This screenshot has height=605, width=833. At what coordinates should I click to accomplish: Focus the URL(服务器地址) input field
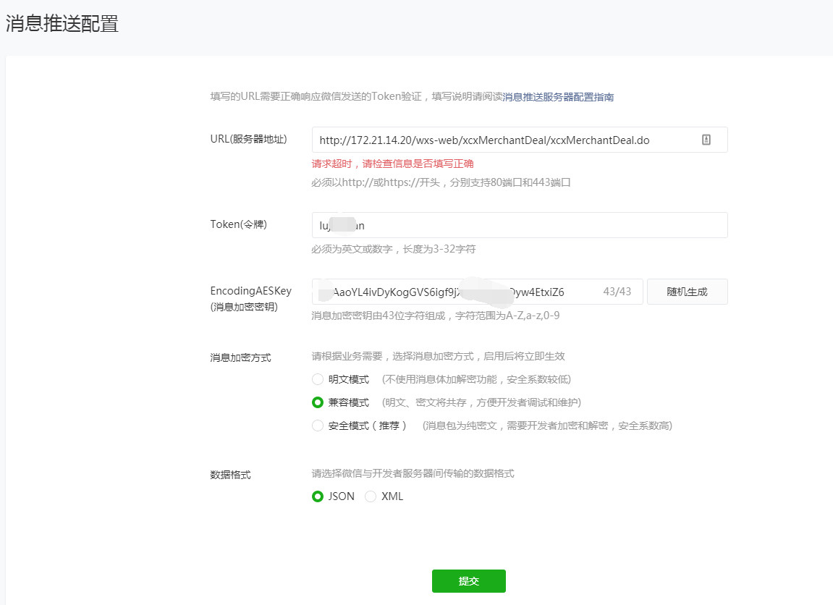tap(520, 140)
